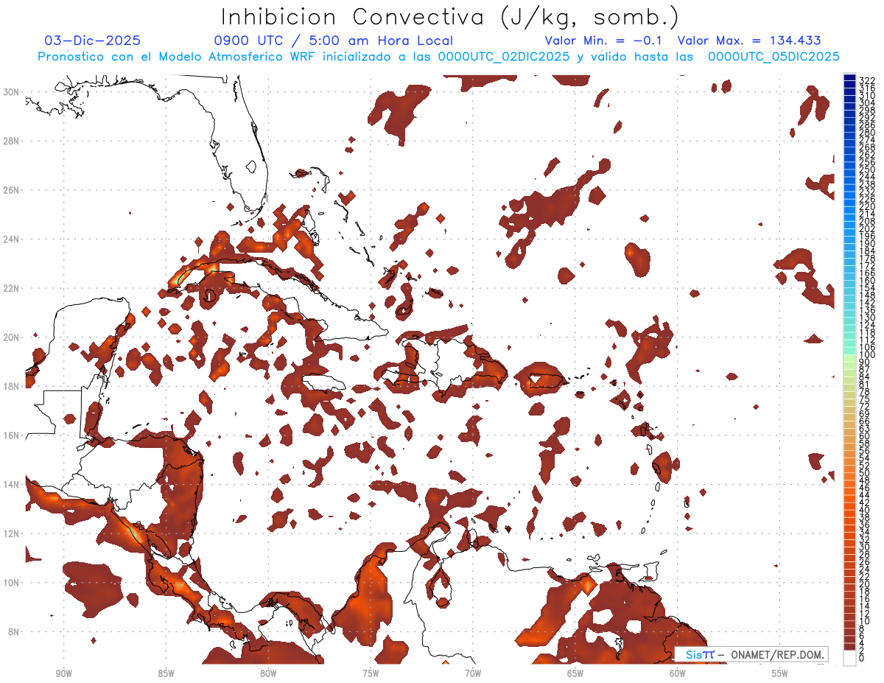Click the 70W longitude label

473,673
